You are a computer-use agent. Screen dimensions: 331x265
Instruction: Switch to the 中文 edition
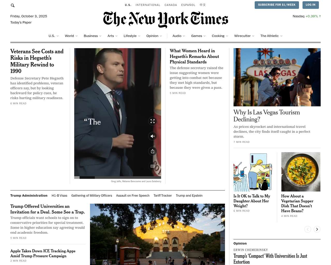click(x=203, y=5)
